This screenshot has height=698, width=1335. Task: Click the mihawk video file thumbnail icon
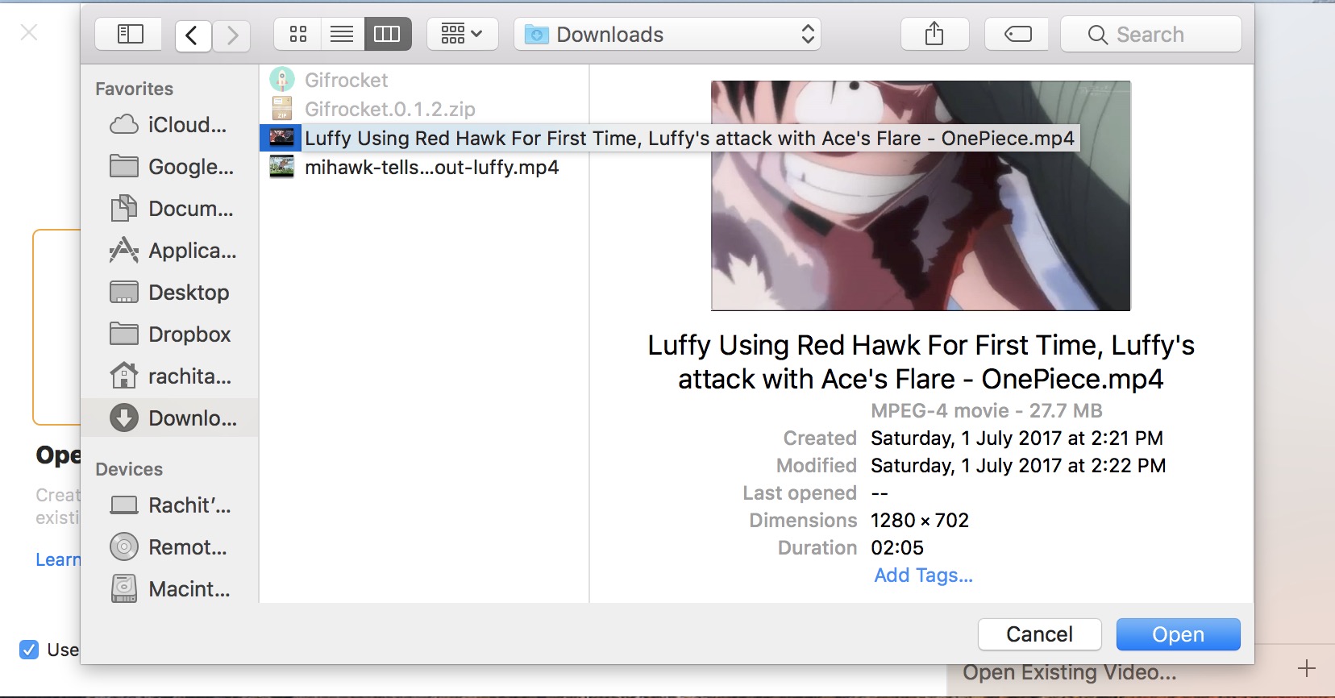281,167
